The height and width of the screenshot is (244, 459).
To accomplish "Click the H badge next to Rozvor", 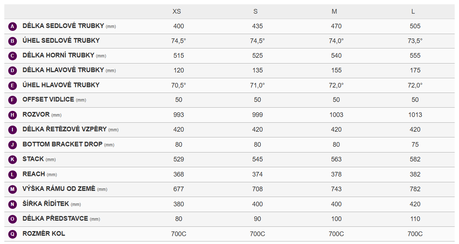I will 13,115.
